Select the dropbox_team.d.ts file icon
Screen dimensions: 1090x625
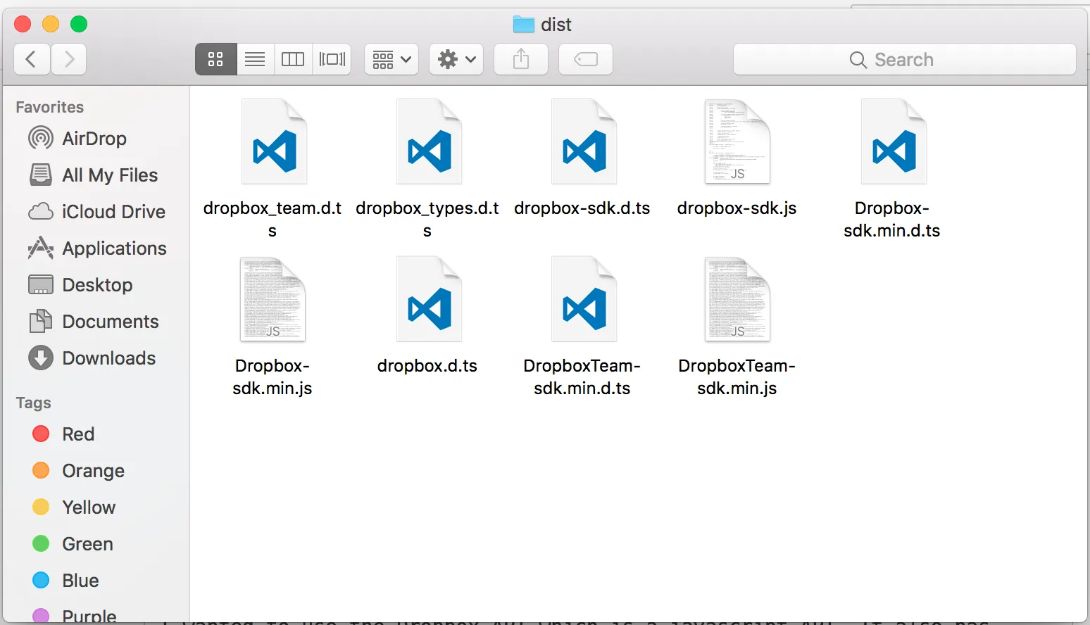point(273,141)
